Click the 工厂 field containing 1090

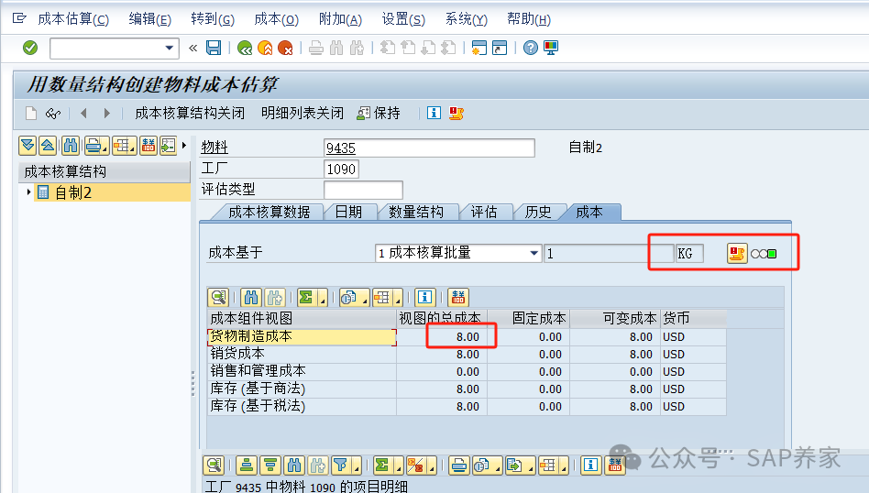pyautogui.click(x=341, y=169)
